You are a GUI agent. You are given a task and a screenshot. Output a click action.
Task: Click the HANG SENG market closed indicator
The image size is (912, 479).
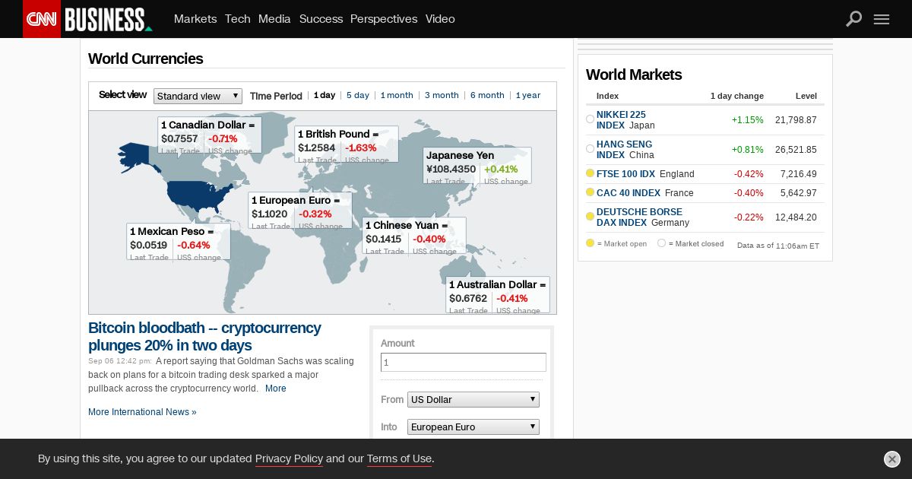pyautogui.click(x=590, y=149)
